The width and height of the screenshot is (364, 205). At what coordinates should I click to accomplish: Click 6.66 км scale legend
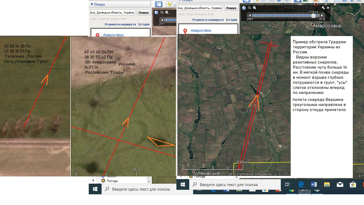[x=243, y=162]
